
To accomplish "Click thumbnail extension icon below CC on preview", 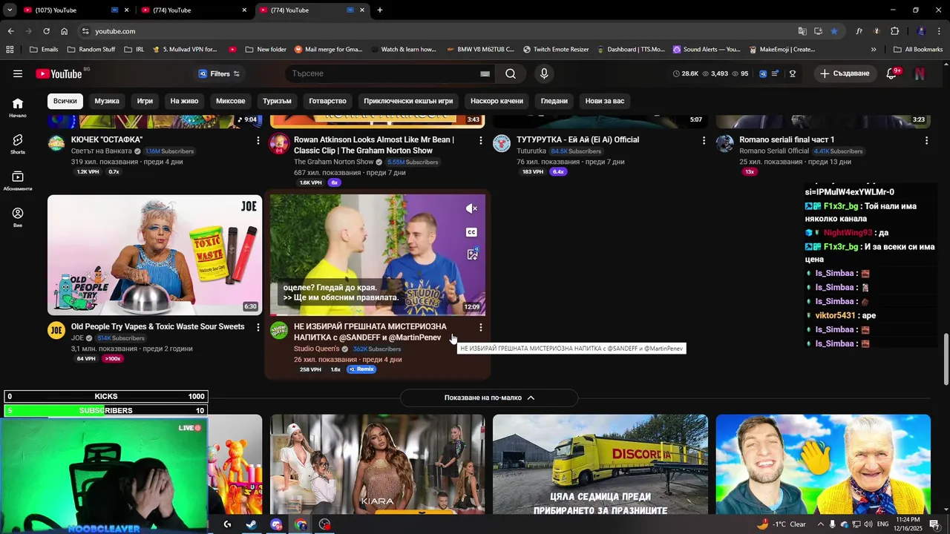I will (x=472, y=254).
